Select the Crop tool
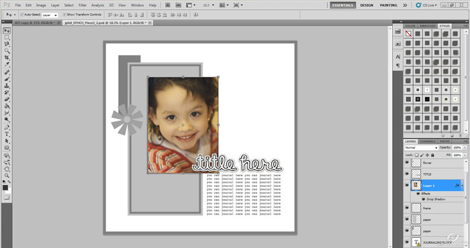The width and height of the screenshot is (470, 248). pyautogui.click(x=7, y=58)
